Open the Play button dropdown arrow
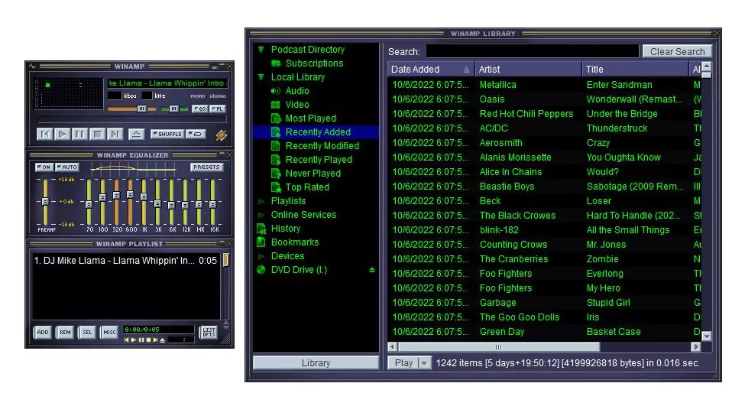The width and height of the screenshot is (732, 393). click(x=424, y=363)
